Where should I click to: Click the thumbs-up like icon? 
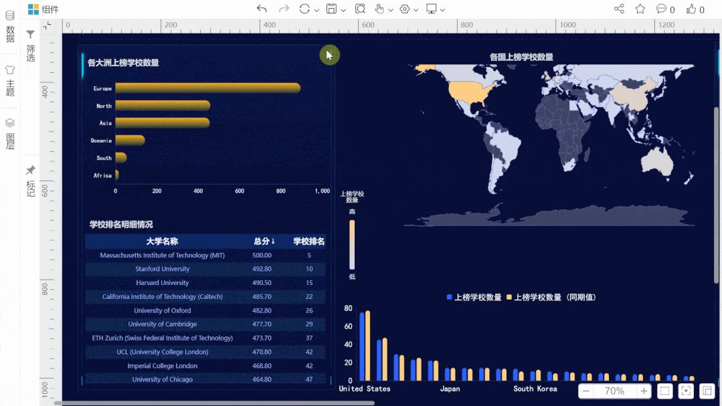[691, 9]
